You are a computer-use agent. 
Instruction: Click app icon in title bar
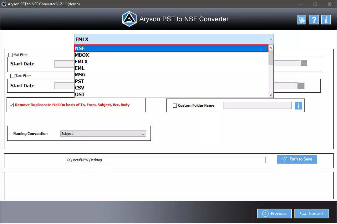coord(4,4)
